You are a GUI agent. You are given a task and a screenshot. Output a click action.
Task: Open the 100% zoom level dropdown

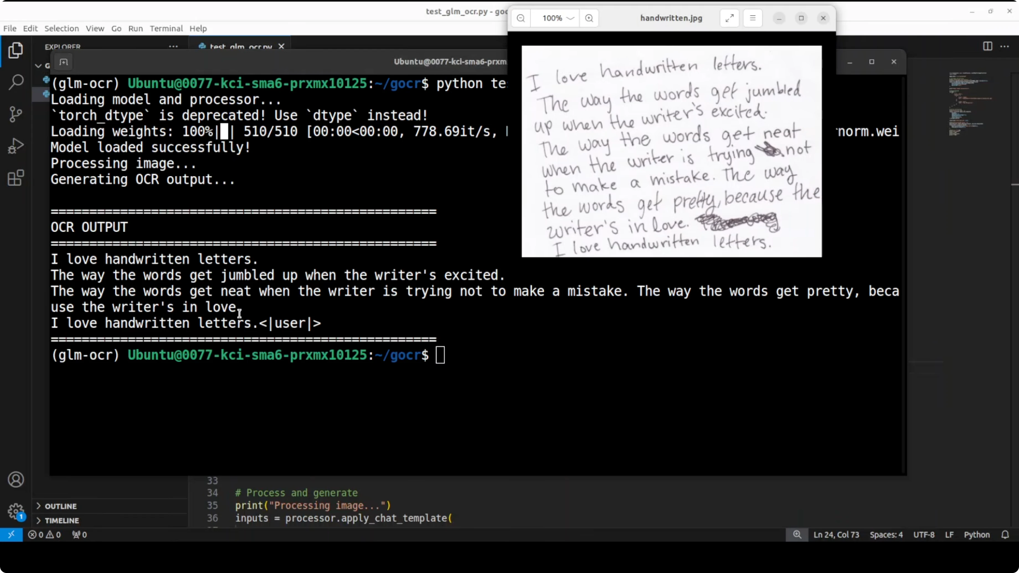558,18
